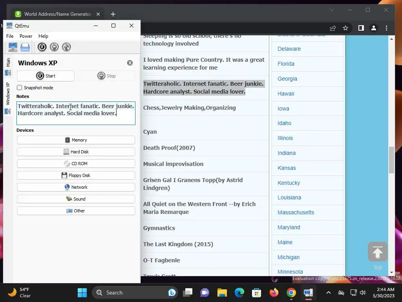The height and width of the screenshot is (302, 402).
Task: Open the Michigan state link
Action: pyautogui.click(x=289, y=257)
